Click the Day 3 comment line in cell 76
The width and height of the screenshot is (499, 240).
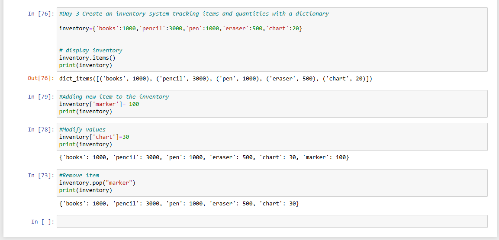194,14
